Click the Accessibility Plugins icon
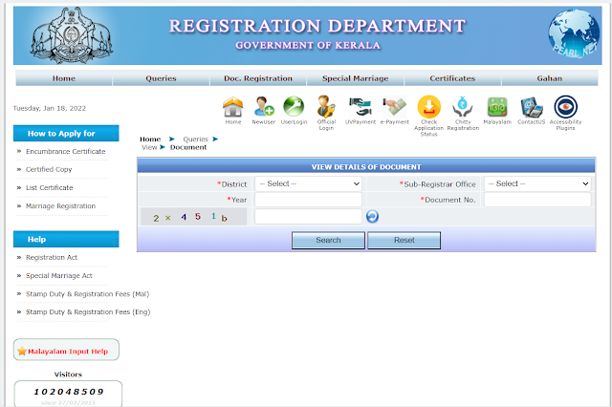 (x=565, y=107)
